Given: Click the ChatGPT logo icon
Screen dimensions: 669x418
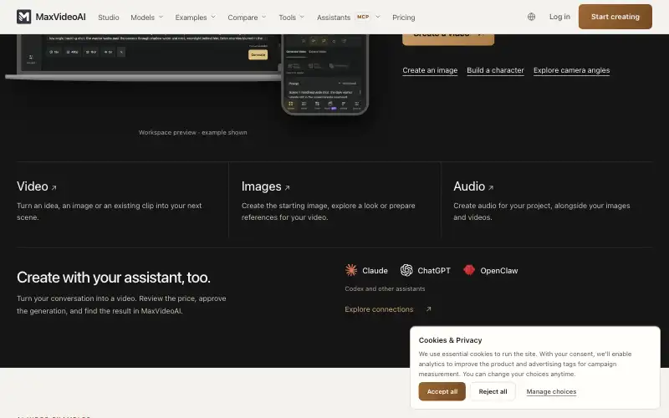Looking at the screenshot, I should pos(406,270).
